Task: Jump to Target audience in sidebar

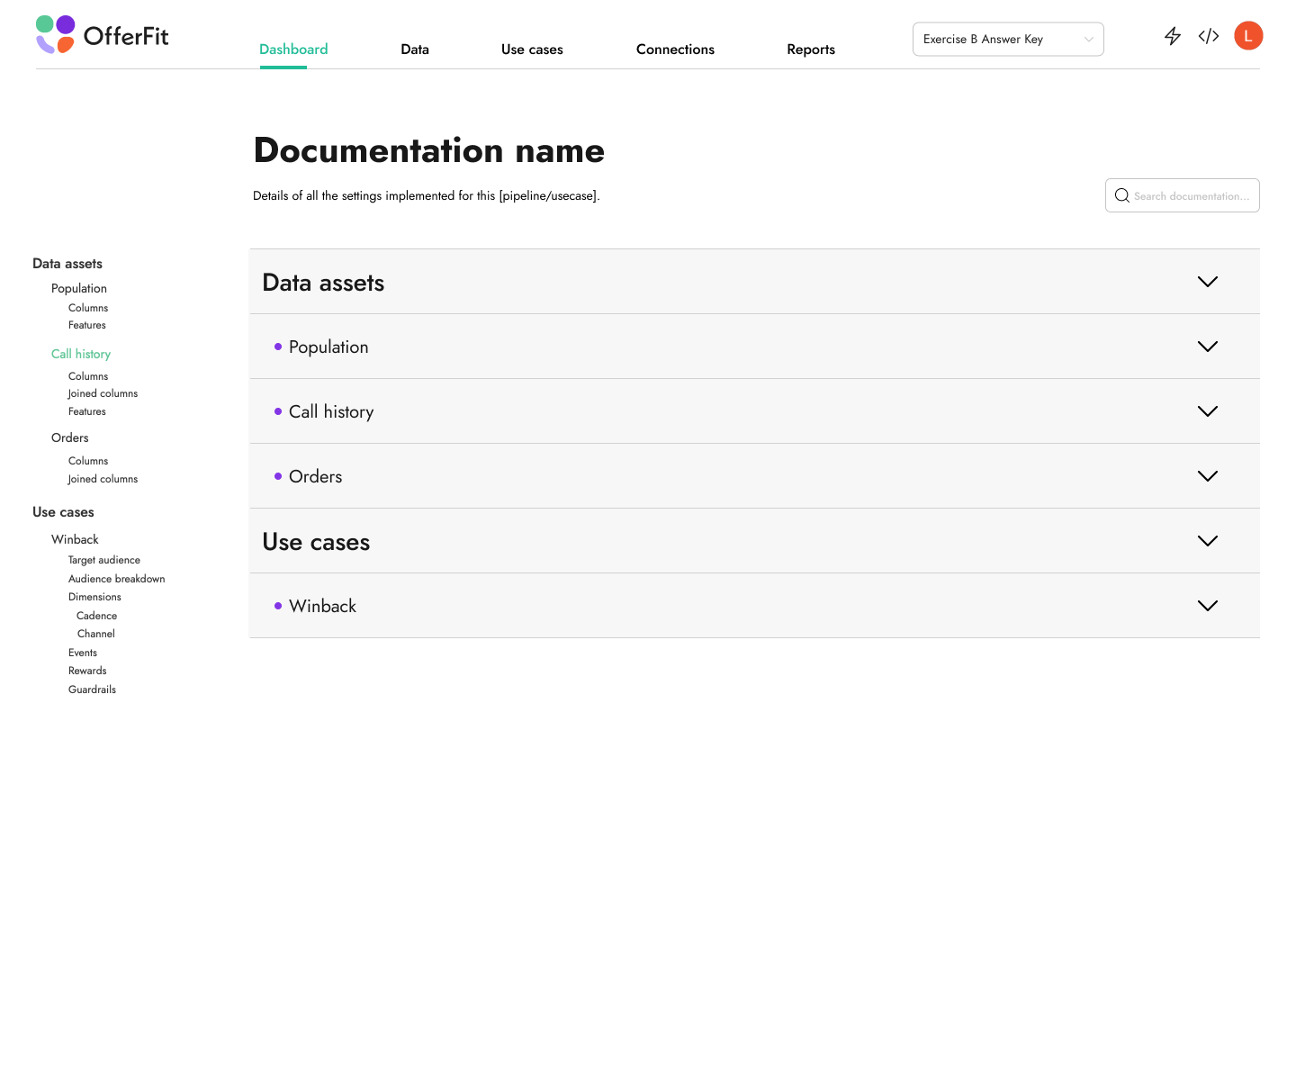Action: tap(104, 560)
